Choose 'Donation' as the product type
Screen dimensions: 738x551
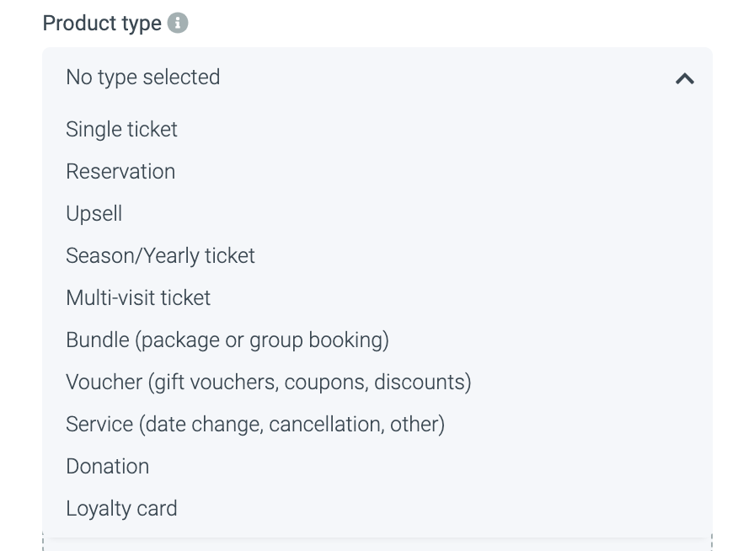pos(108,467)
